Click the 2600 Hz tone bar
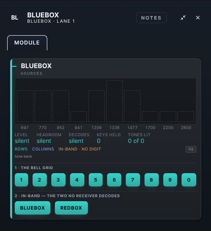Viewport: 211px width, 231px height. tap(186, 117)
